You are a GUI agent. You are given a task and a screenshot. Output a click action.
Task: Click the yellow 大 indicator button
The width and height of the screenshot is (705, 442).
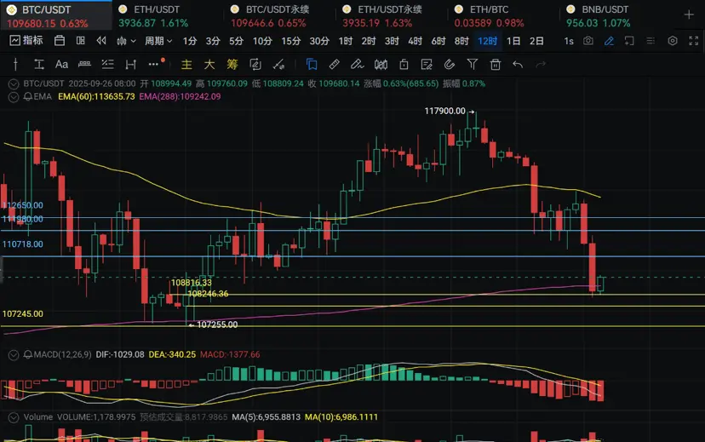(x=209, y=65)
